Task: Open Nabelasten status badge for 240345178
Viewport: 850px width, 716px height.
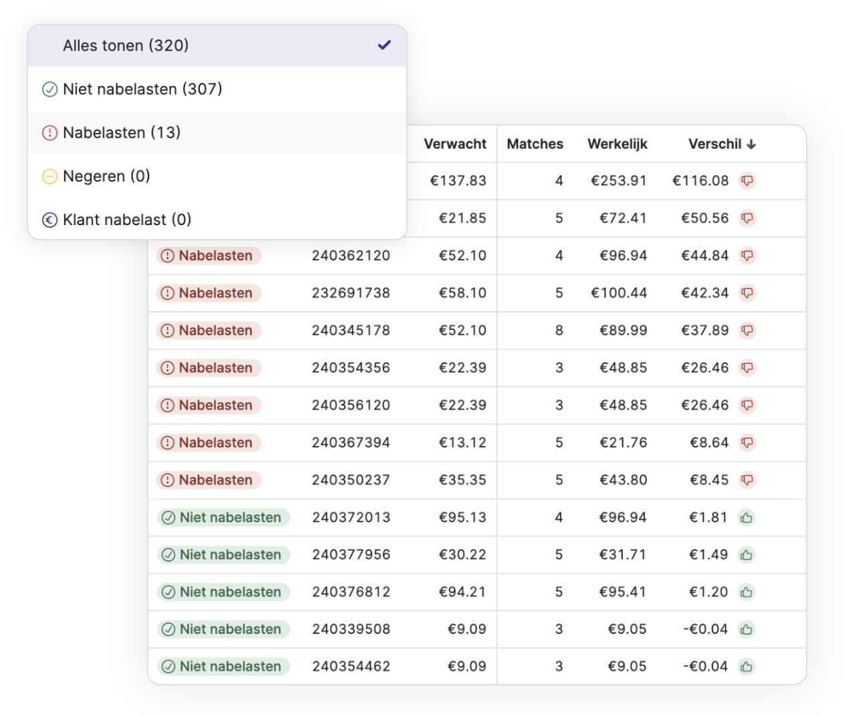Action: pos(208,330)
